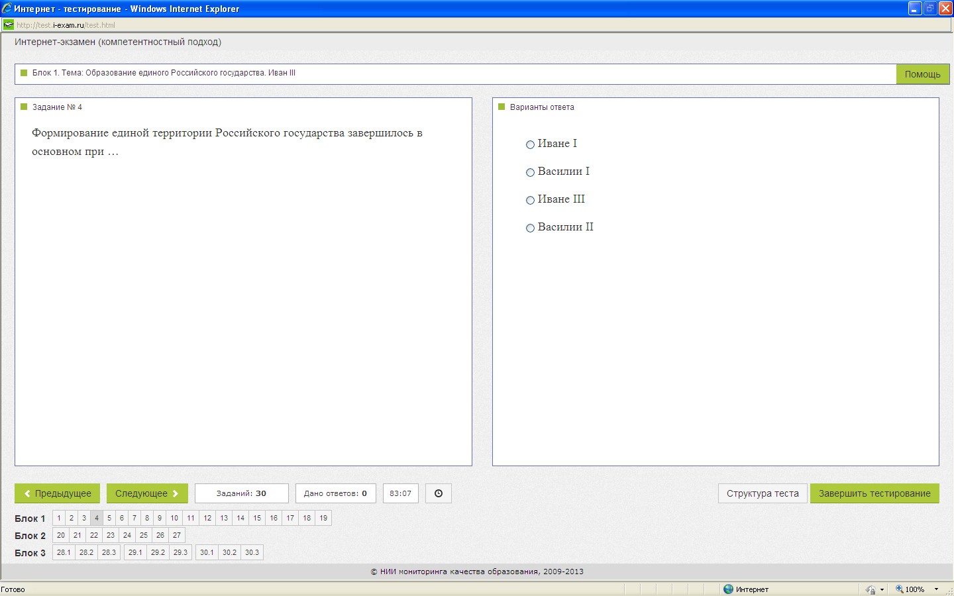Open task 24 in Блок 2
This screenshot has height=596, width=954.
pos(127,535)
